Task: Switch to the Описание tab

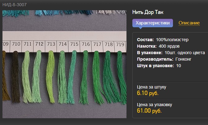Action: [x=189, y=23]
